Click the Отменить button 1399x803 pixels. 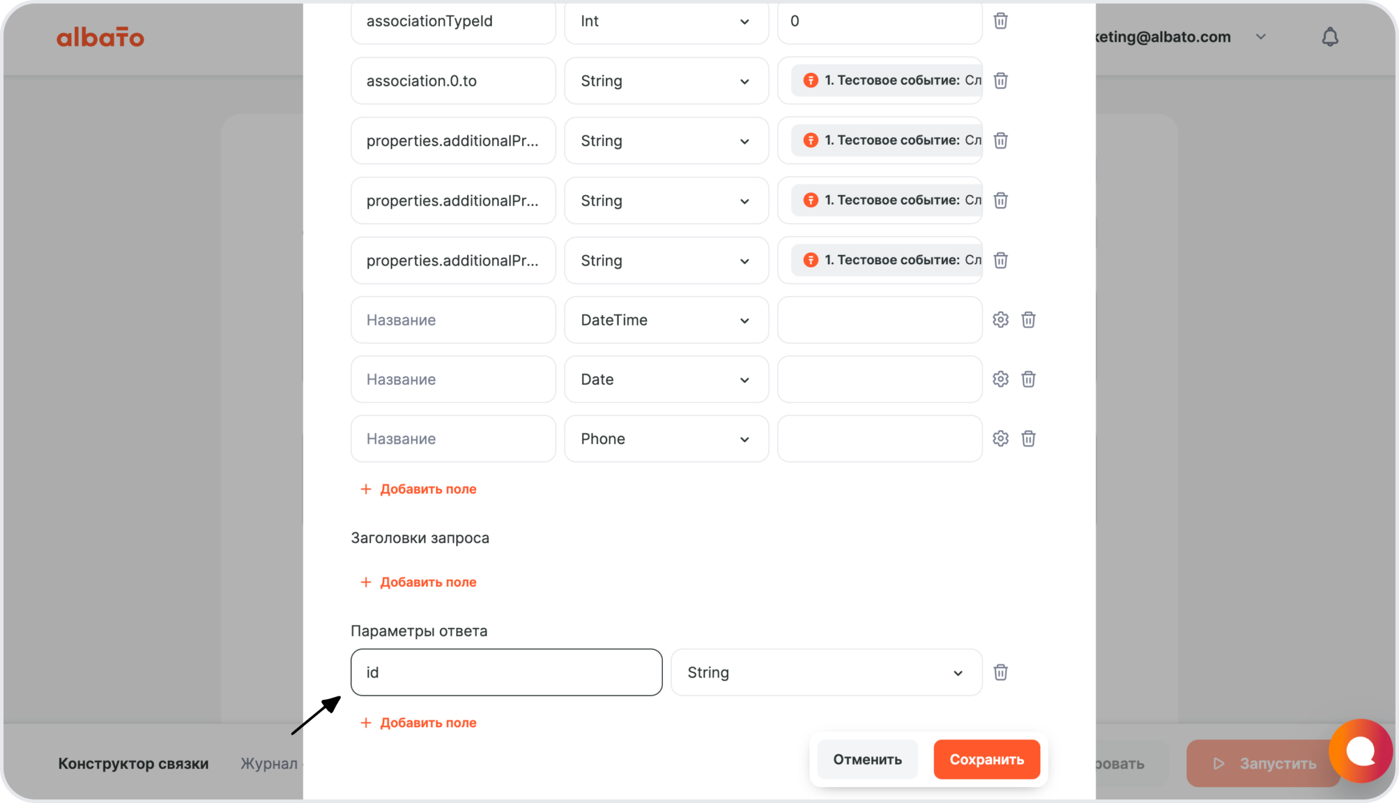867,759
